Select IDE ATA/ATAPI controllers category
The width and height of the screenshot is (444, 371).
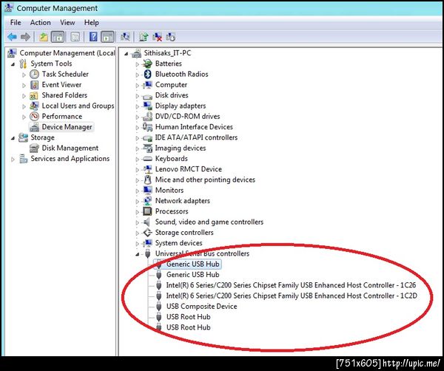point(196,137)
